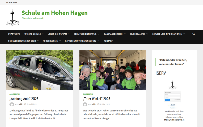Viewport: 203px width, 127px height.
Task: Click the Toter Winkel excerpt text
Action: [x=111, y=114]
